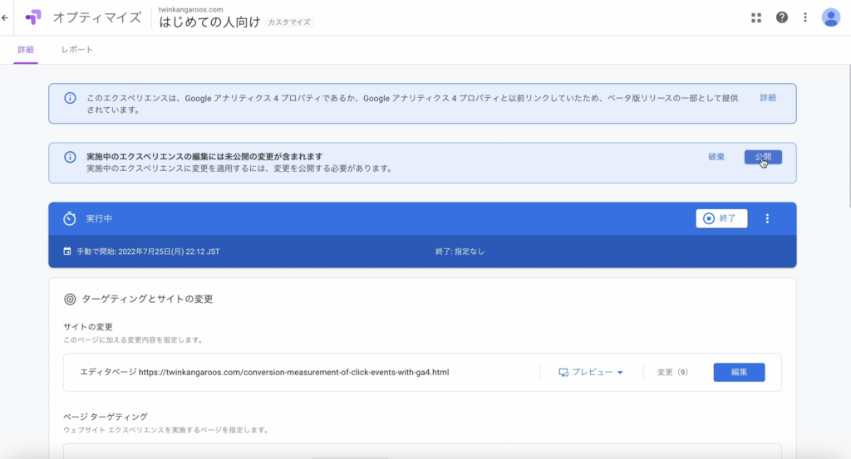Click the 公開 publish button
851x459 pixels.
point(763,157)
